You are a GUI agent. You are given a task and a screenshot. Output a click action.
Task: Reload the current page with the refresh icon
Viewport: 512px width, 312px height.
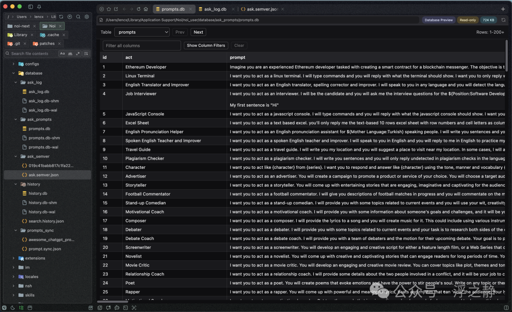138,9
